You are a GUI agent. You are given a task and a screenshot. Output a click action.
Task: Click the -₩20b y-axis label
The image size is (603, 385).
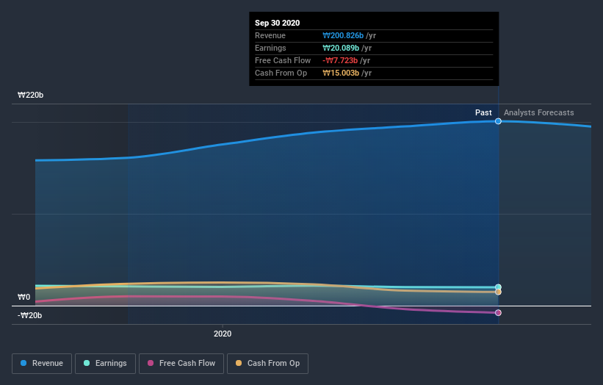point(29,315)
